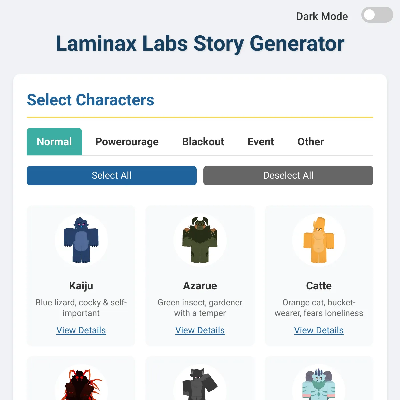Open View Details for Kaiju
Screen dimensions: 400x400
tap(81, 330)
